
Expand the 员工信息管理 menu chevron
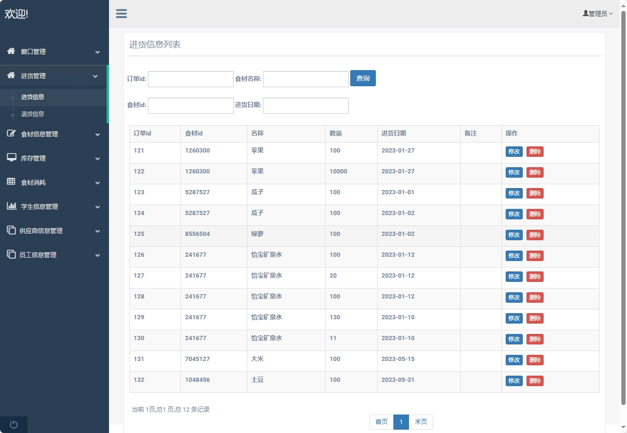98,255
